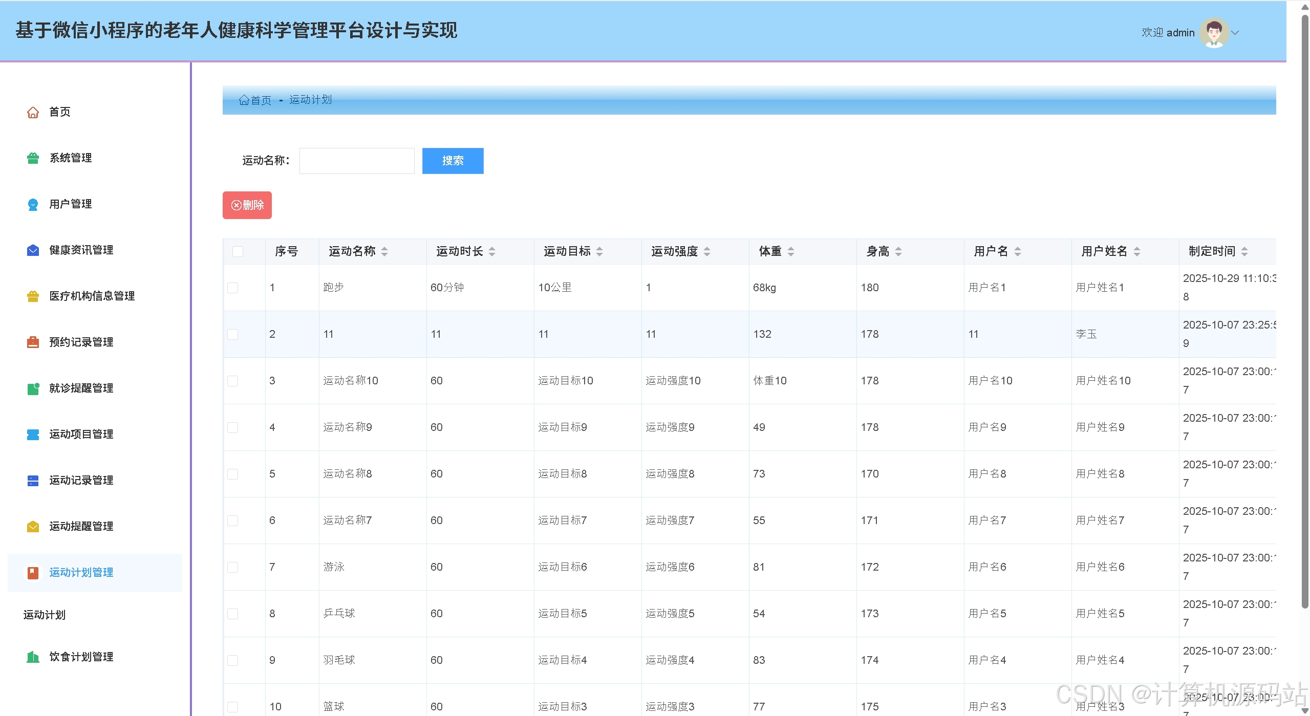Screen dimensions: 1310x716
Task: Click the yellow 运动提醒管理 icon
Action: point(33,527)
